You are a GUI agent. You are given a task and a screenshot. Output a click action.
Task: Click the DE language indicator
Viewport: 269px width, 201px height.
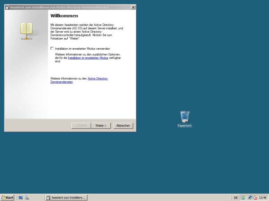(236, 198)
